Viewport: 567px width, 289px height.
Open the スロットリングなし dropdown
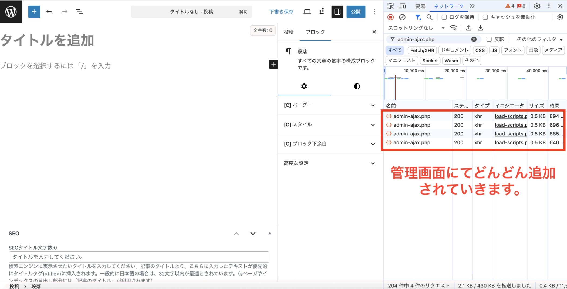point(416,28)
